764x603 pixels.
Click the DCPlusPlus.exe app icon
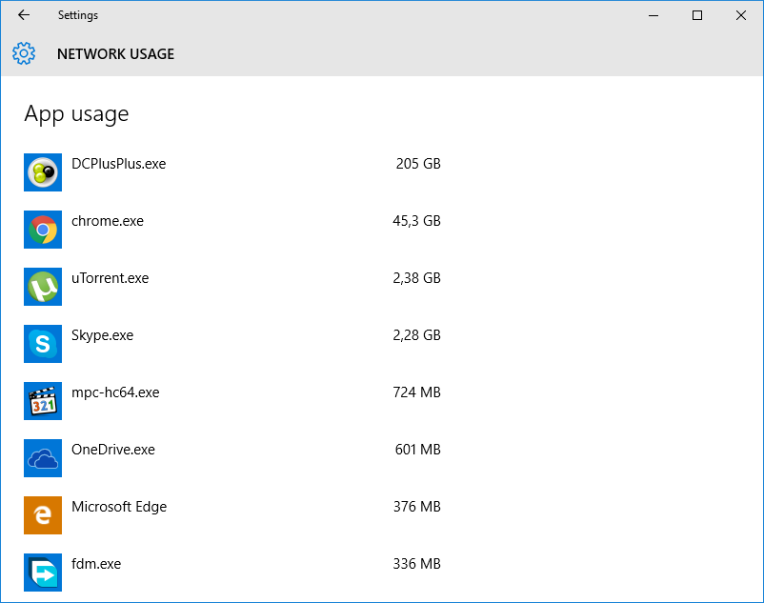[43, 172]
